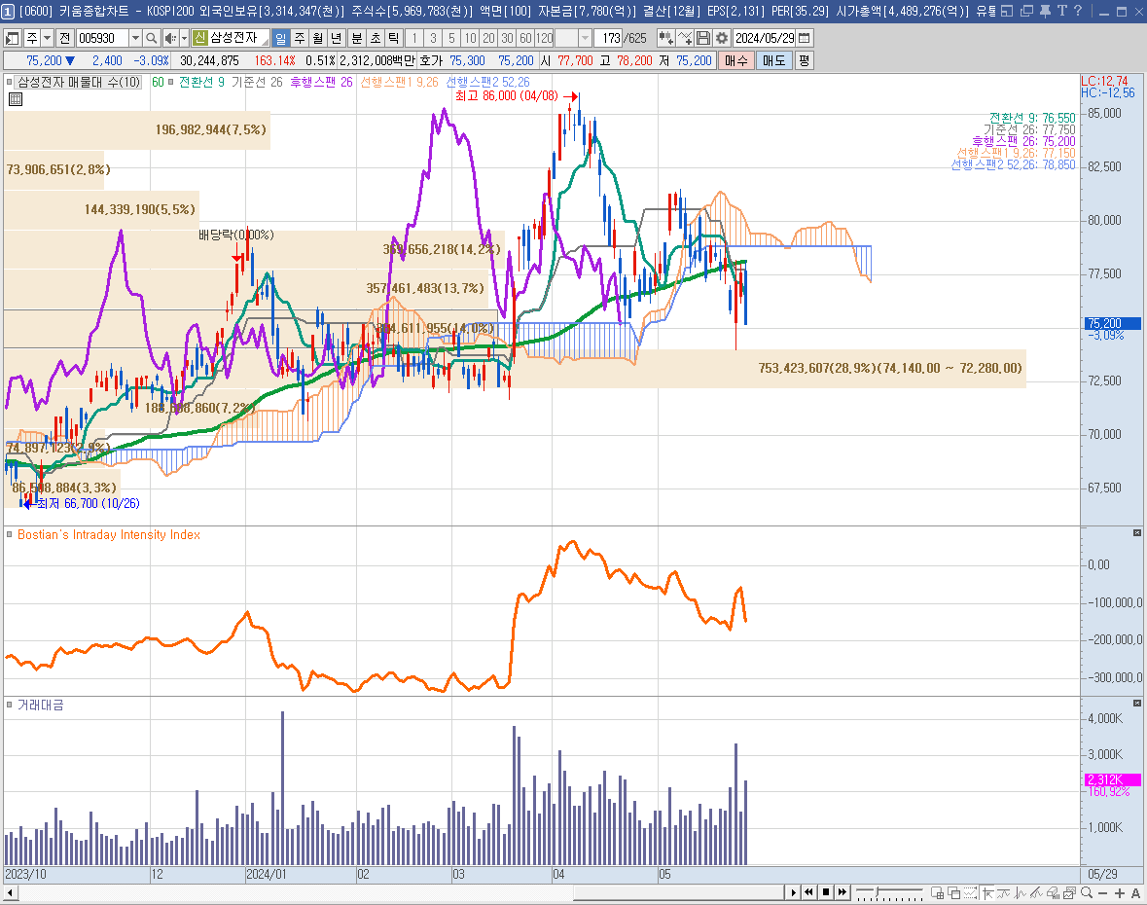This screenshot has width=1147, height=905.
Task: Open the stock search magnifier icon
Action: (152, 38)
